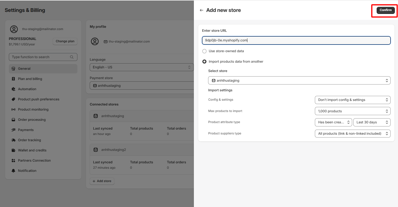Image resolution: width=398 pixels, height=207 pixels.
Task: Click the General store icon in sidebar
Action: pos(13,69)
